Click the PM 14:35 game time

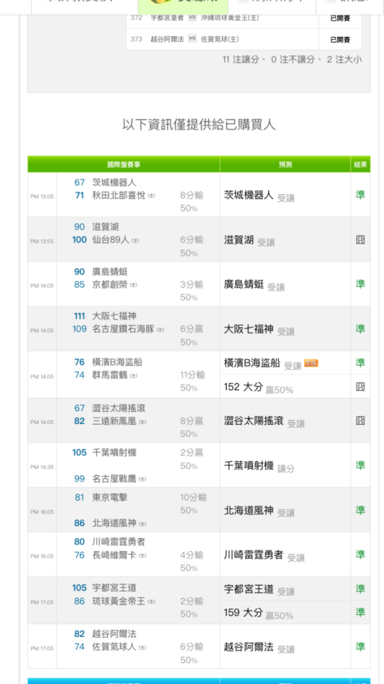pos(42,467)
